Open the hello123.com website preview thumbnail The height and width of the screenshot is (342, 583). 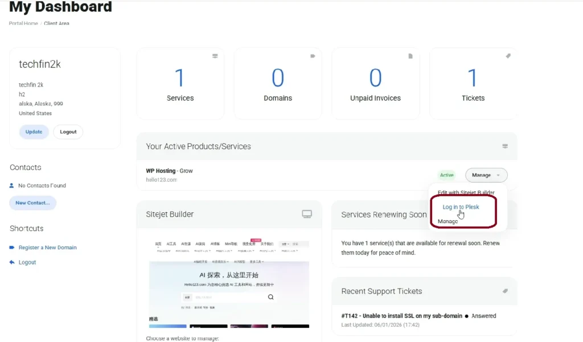pyautogui.click(x=229, y=283)
